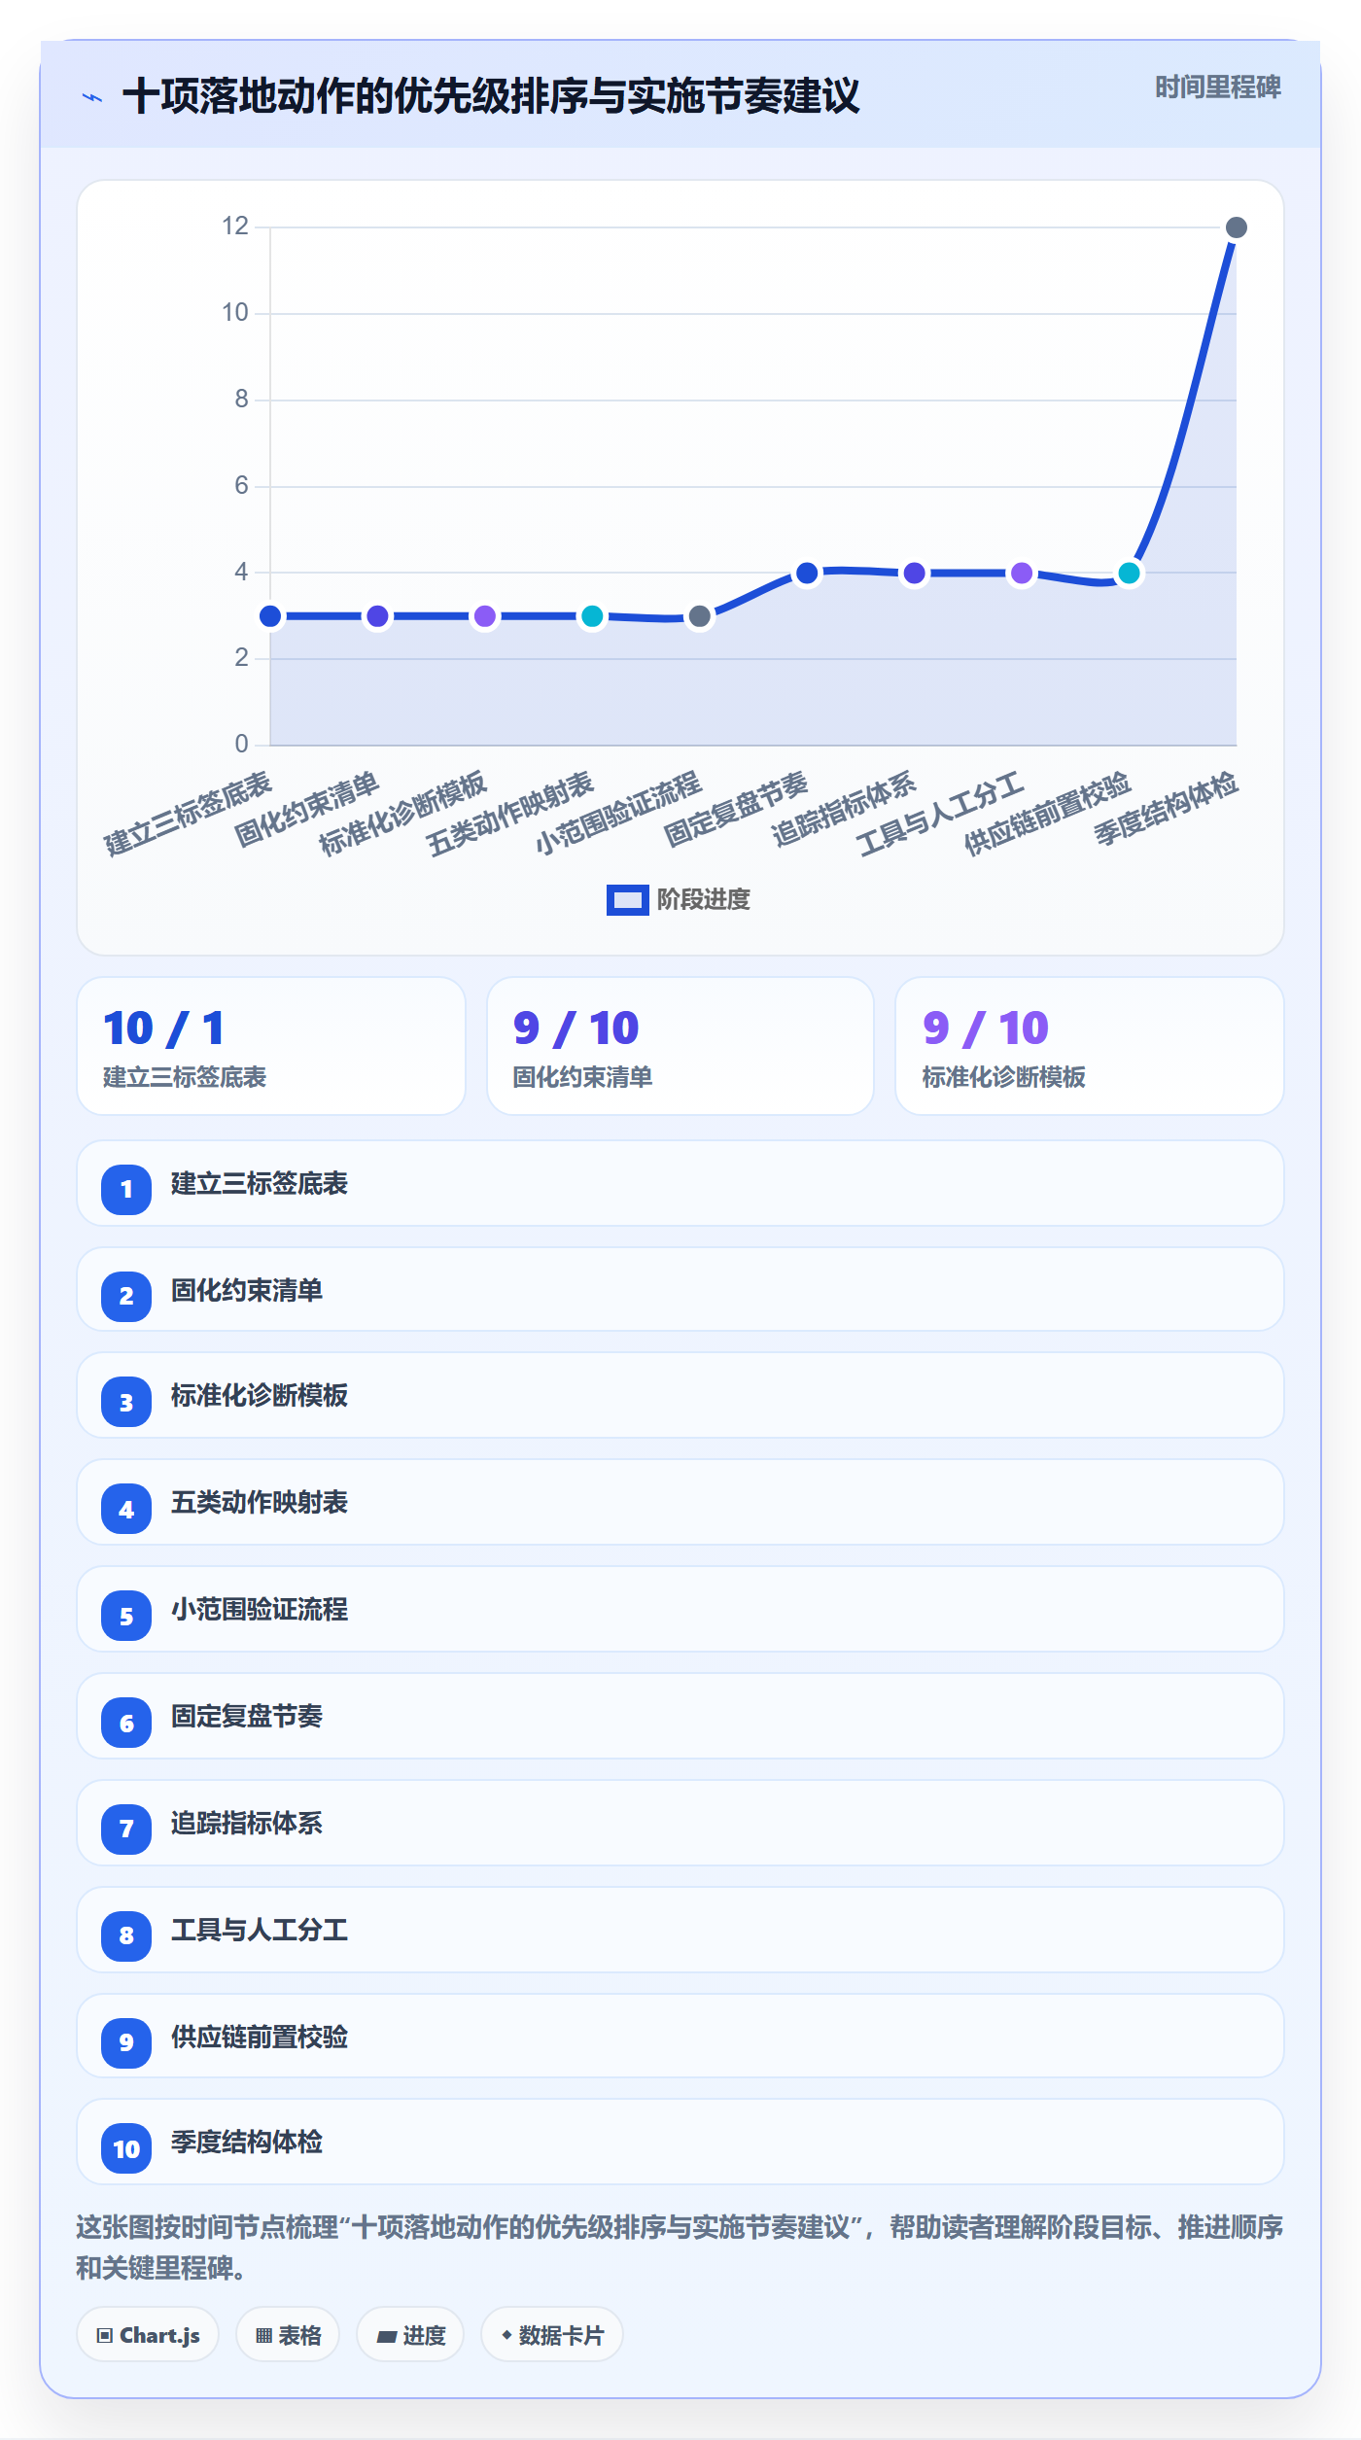This screenshot has width=1361, height=2440.
Task: Click the 追踪指标体系 list row text
Action: (247, 1824)
